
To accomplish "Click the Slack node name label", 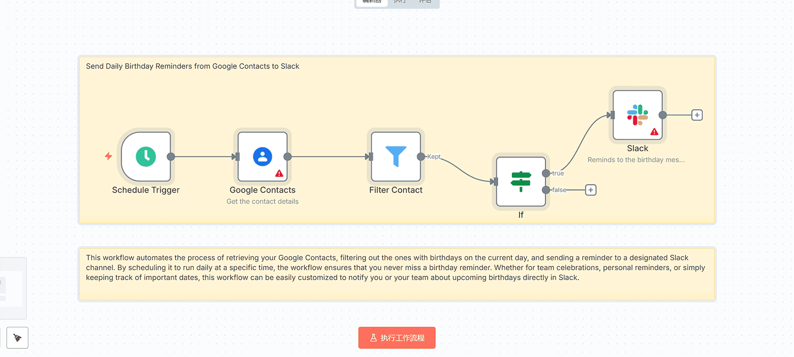I will point(637,148).
